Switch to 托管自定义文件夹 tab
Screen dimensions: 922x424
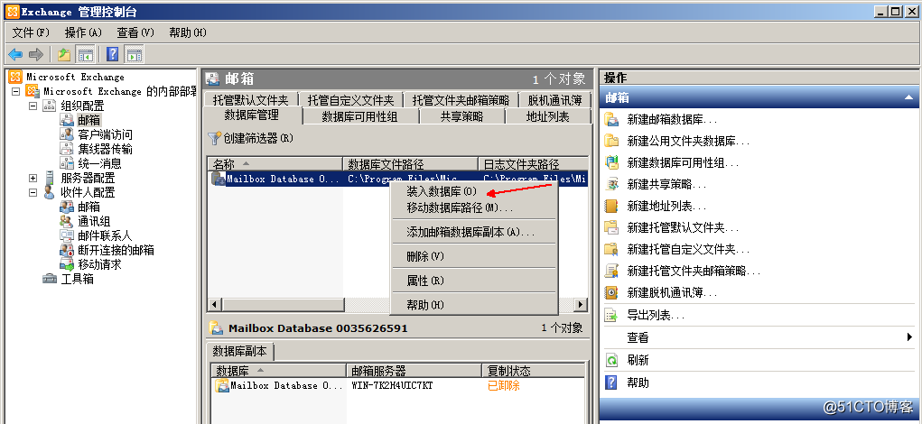pos(350,100)
